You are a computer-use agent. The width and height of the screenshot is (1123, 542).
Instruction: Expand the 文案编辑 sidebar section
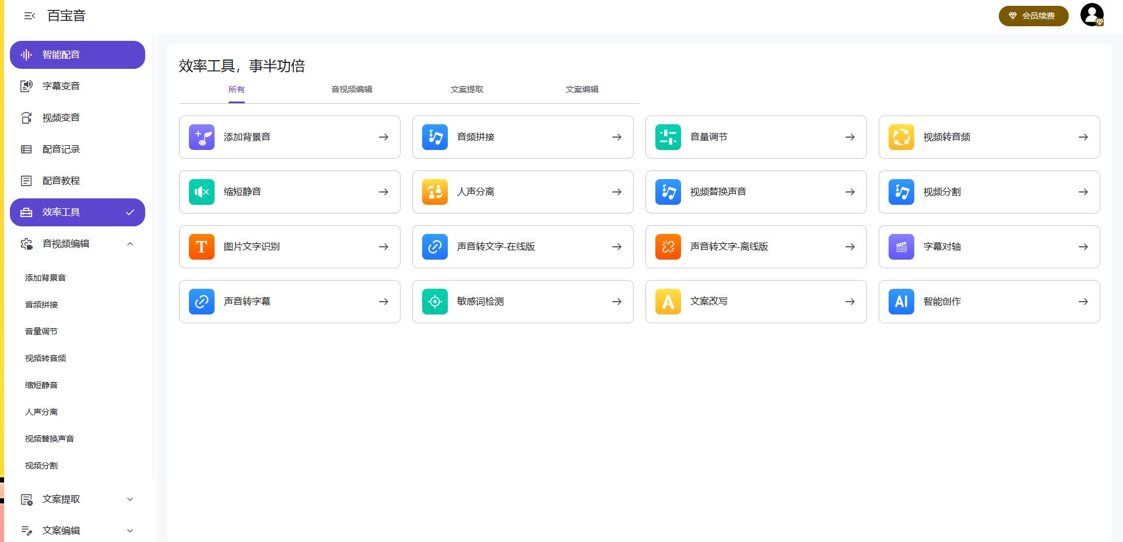[130, 531]
